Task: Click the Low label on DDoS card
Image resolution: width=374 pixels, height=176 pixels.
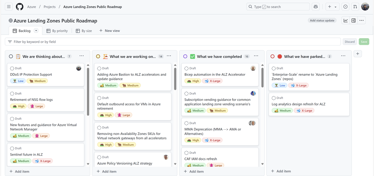Action: coord(18,81)
